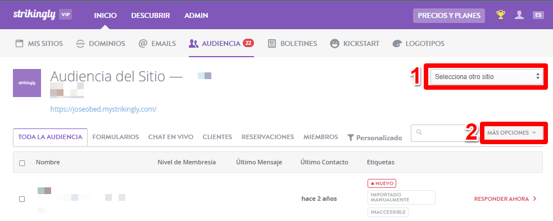Open the trophy rewards icon

(500, 15)
